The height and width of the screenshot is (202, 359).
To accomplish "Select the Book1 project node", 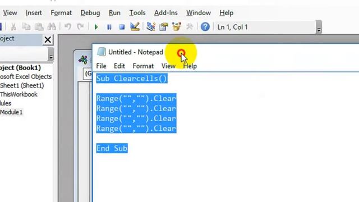I will (x=21, y=68).
